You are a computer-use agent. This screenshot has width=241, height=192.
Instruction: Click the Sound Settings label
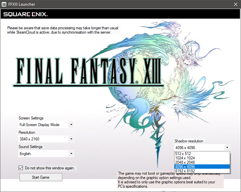pyautogui.click(x=31, y=147)
